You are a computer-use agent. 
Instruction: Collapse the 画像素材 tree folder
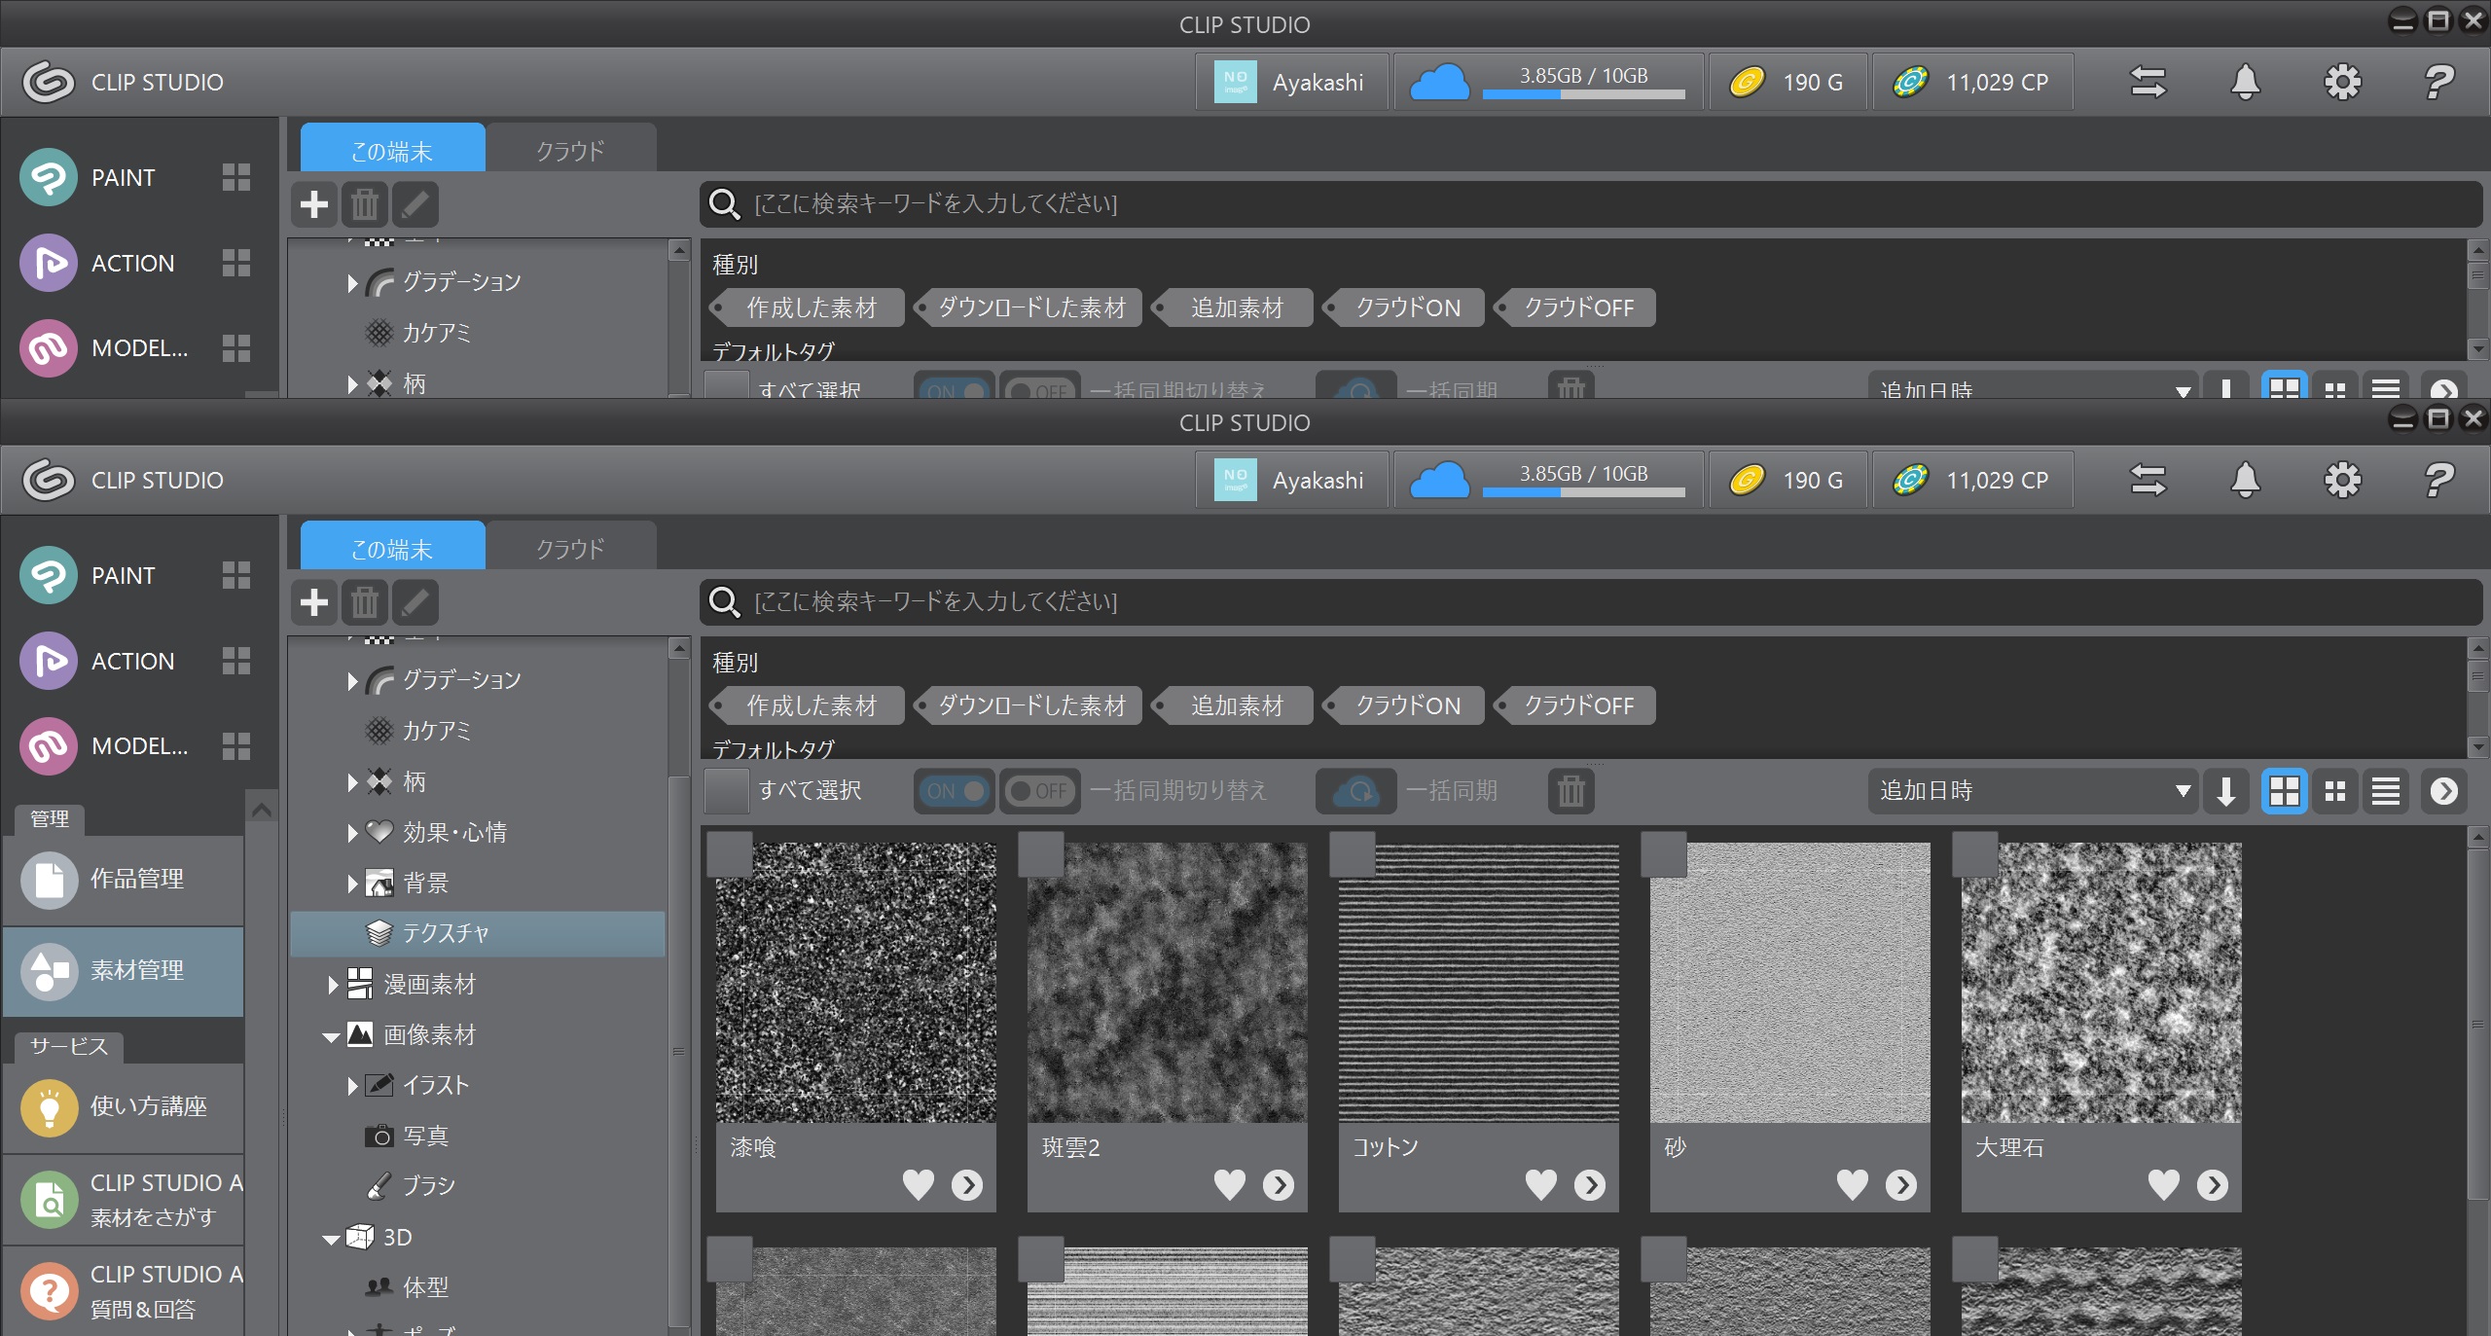[x=331, y=1036]
